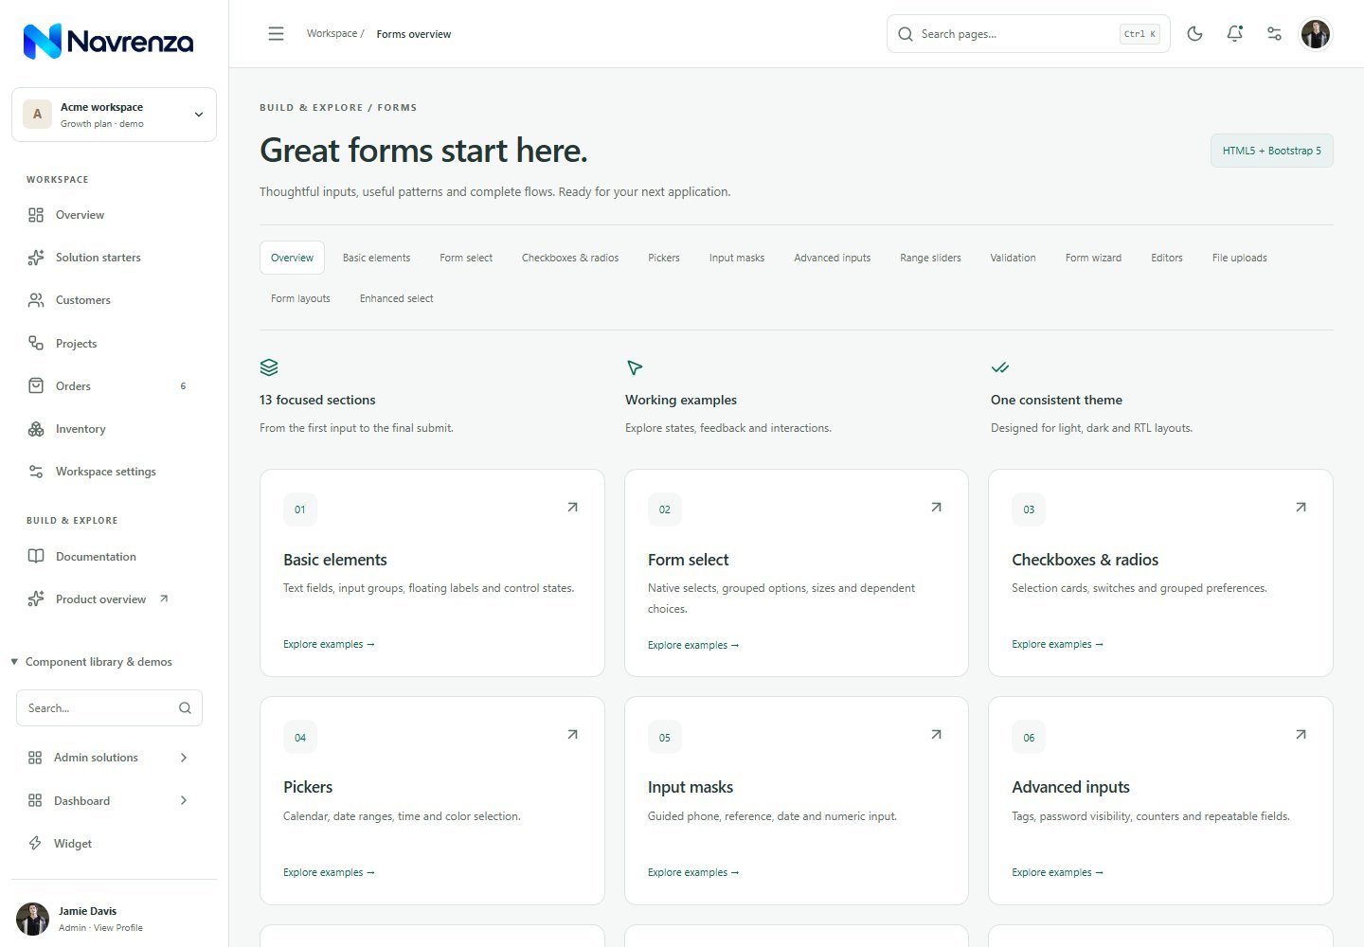This screenshot has height=947, width=1364.
Task: Click the Pickers card arrow icon
Action: click(572, 735)
